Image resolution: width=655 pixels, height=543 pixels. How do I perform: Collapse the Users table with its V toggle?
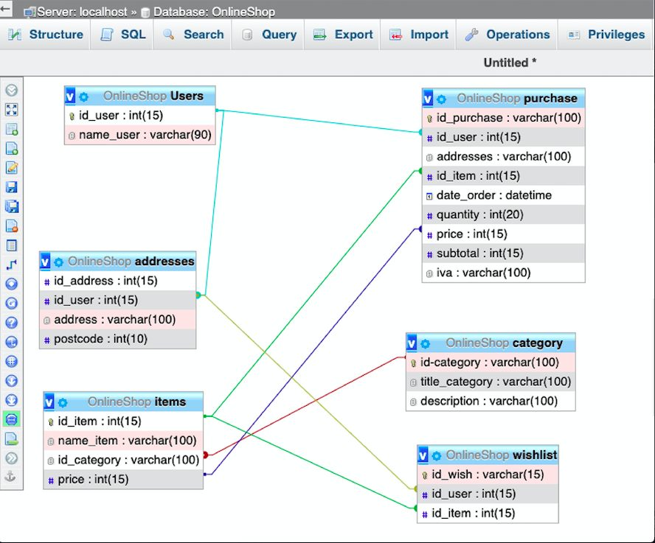click(x=69, y=96)
